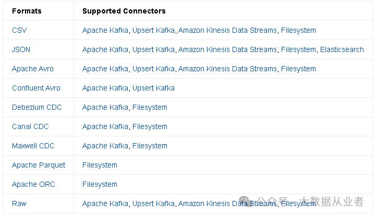This screenshot has height=217, width=376.
Task: Open the Apache Parquet format link
Action: pos(39,165)
